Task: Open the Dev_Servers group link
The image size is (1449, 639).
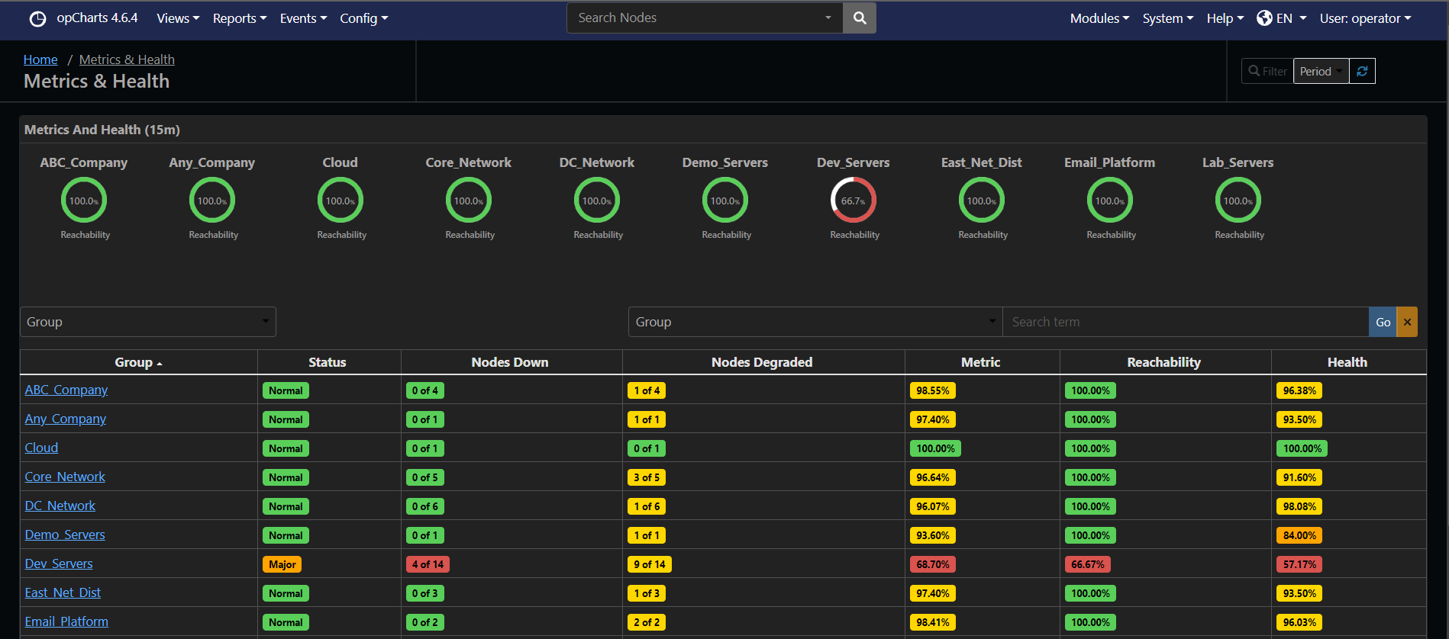Action: pos(59,564)
